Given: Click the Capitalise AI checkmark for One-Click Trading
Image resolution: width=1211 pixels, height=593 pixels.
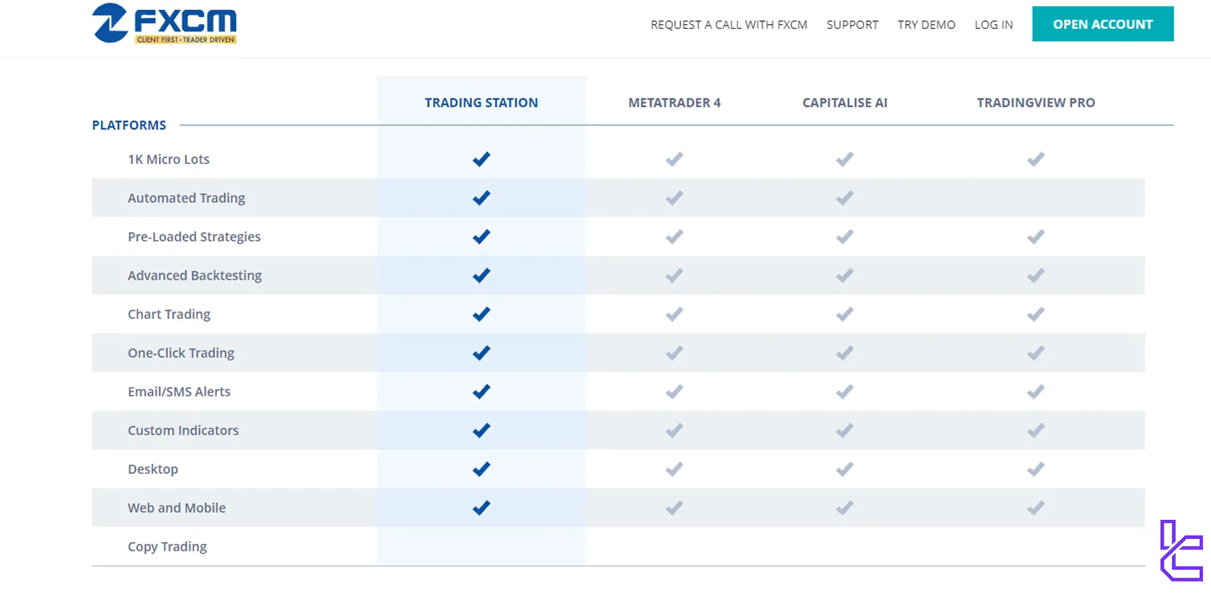Looking at the screenshot, I should point(845,353).
